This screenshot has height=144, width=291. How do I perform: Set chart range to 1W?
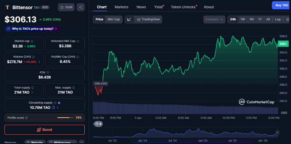(x=243, y=19)
